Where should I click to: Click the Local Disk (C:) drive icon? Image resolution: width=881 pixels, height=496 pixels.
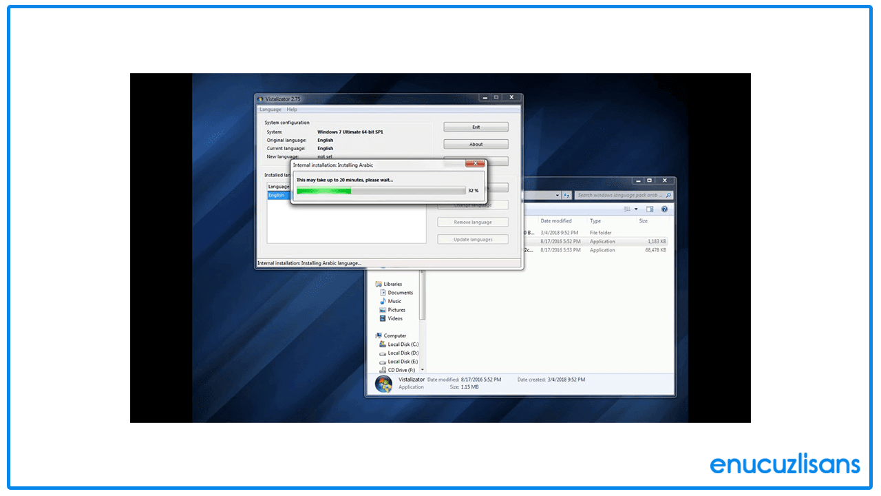(x=383, y=344)
